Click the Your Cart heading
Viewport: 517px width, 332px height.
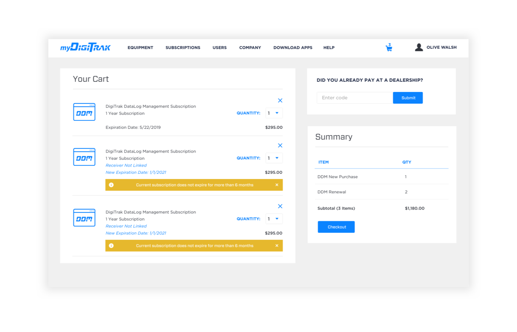tap(91, 79)
